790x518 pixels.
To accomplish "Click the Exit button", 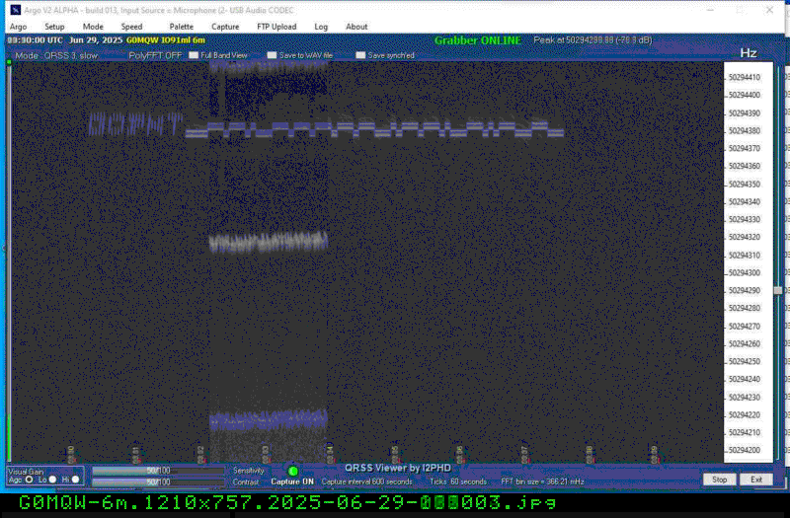I will pos(756,480).
